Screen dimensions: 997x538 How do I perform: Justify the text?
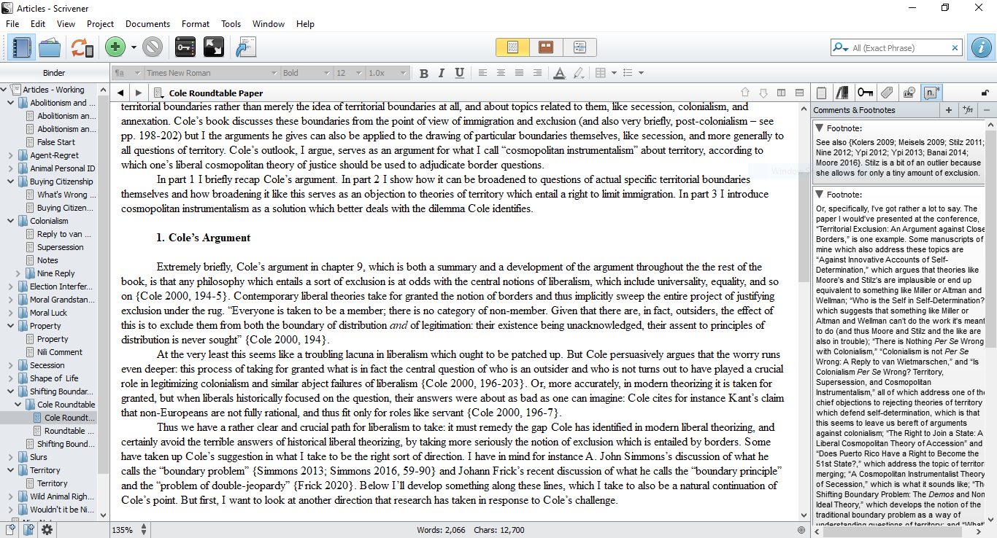click(x=519, y=73)
